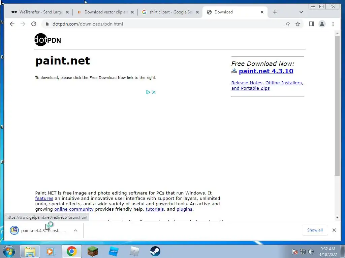Reload the current page

click(x=34, y=24)
